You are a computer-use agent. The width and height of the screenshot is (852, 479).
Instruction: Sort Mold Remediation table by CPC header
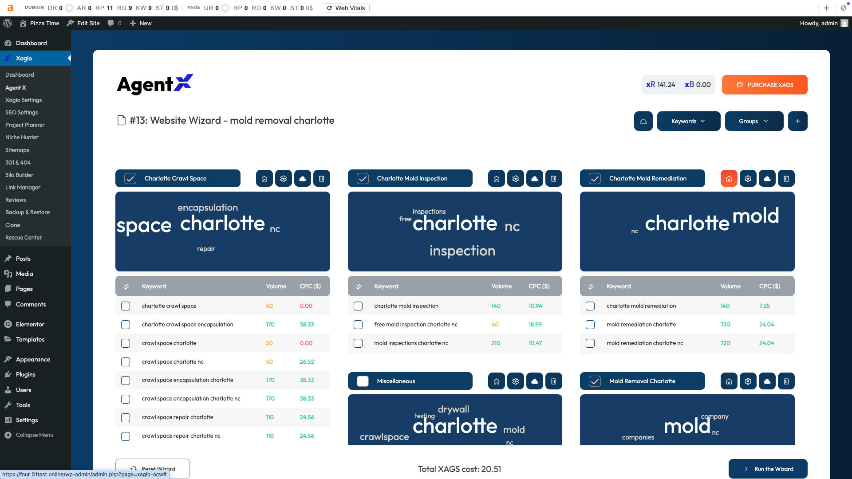(769, 287)
